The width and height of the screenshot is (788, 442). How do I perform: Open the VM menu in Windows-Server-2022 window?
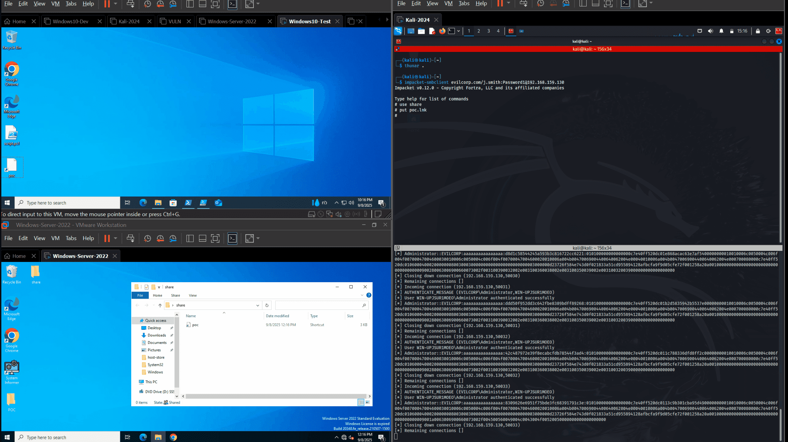click(x=55, y=238)
